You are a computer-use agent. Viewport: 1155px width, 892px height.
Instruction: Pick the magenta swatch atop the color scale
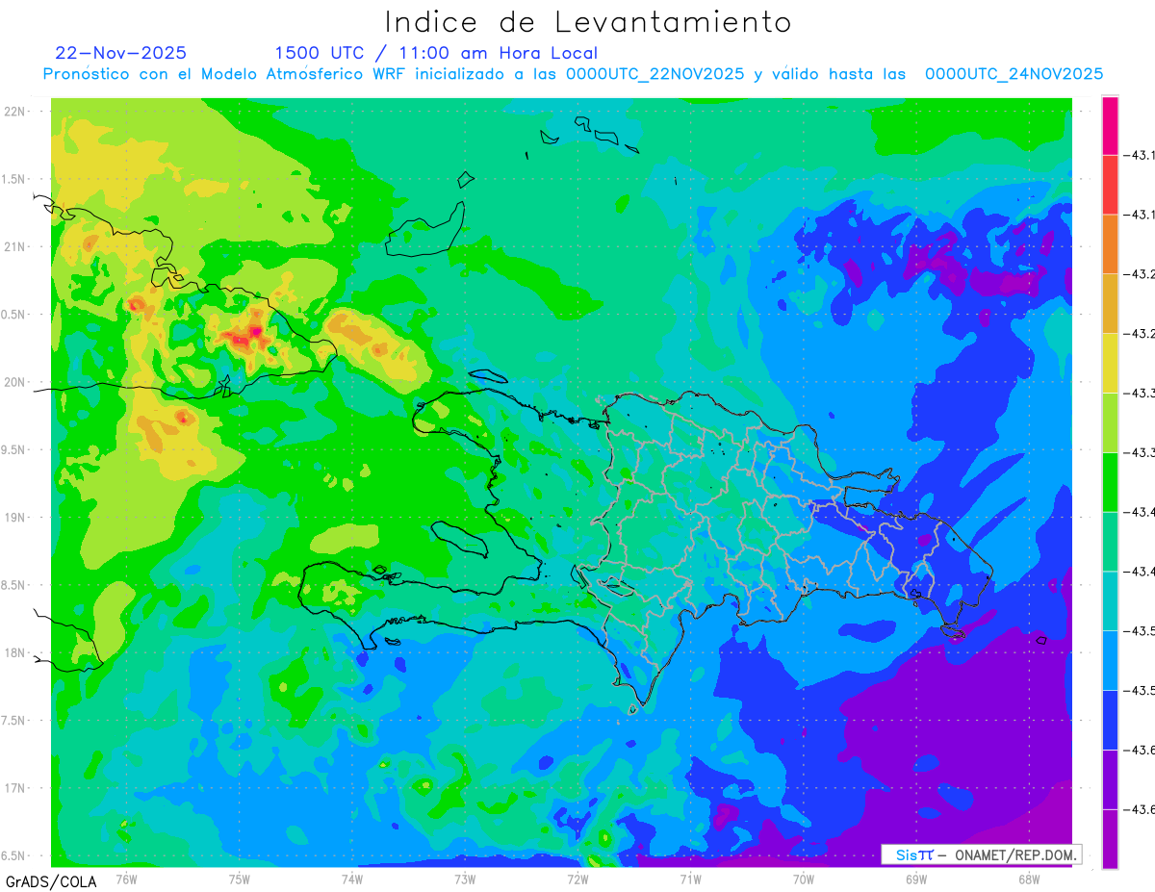pyautogui.click(x=1110, y=125)
